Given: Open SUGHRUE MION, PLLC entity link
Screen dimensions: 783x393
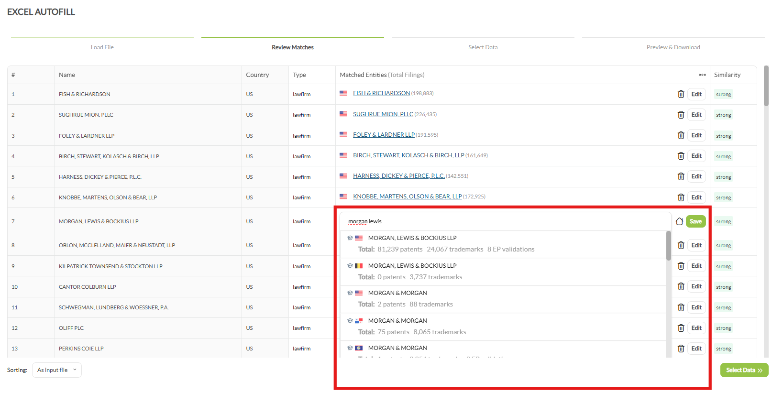Looking at the screenshot, I should (x=383, y=114).
